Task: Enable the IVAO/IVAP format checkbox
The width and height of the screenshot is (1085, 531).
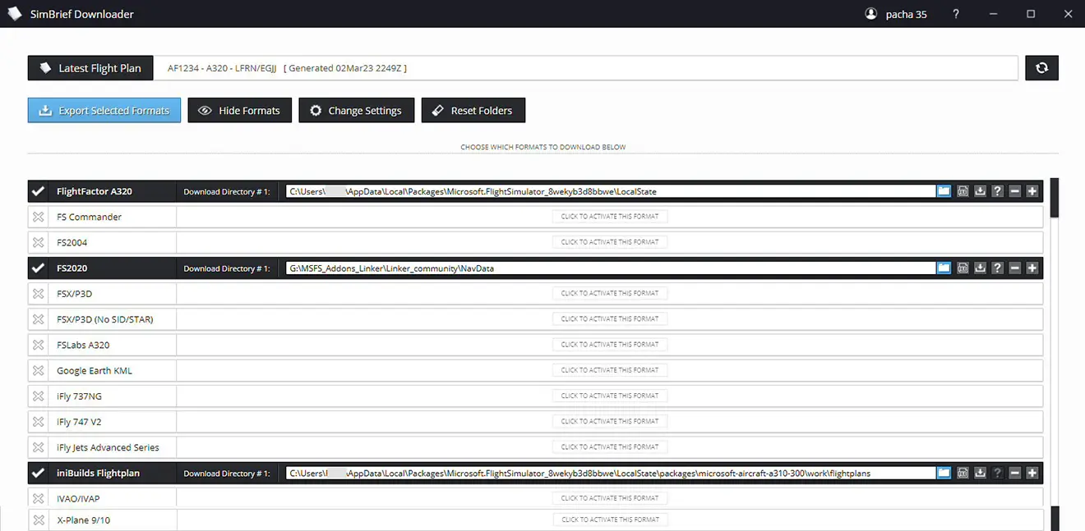Action: (38, 498)
